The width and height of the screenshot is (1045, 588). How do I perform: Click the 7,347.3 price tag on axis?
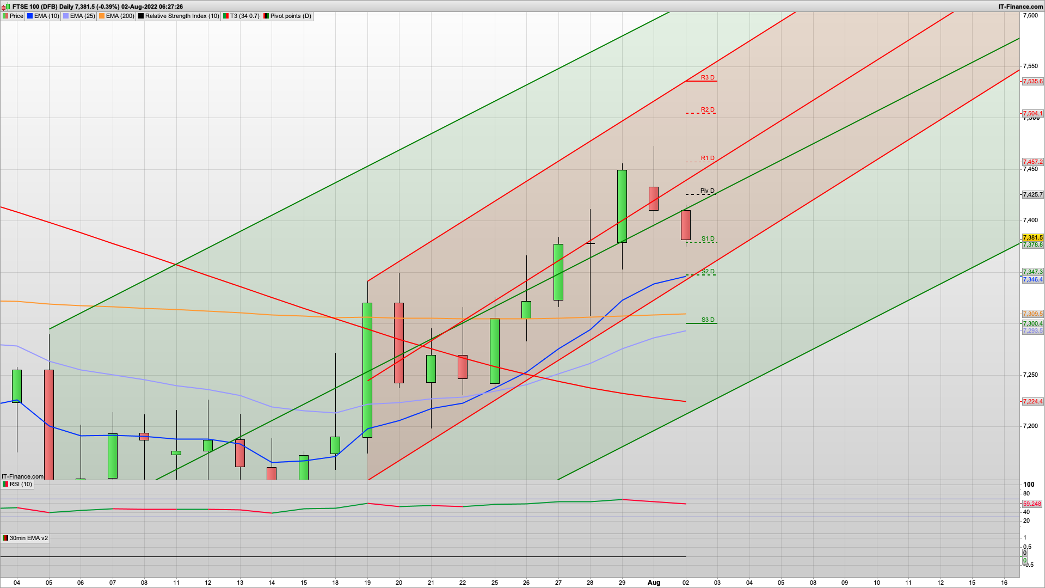pyautogui.click(x=1032, y=272)
